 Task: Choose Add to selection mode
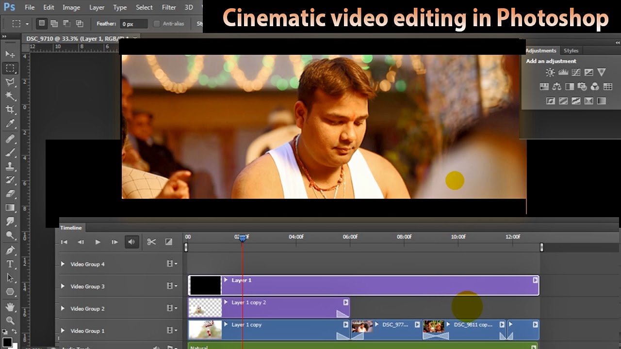click(54, 23)
